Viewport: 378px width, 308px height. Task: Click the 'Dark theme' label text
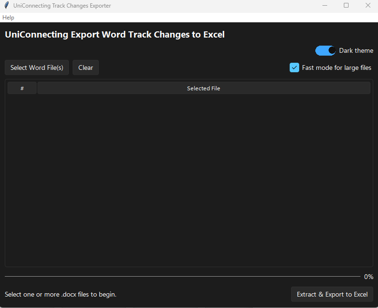[356, 51]
